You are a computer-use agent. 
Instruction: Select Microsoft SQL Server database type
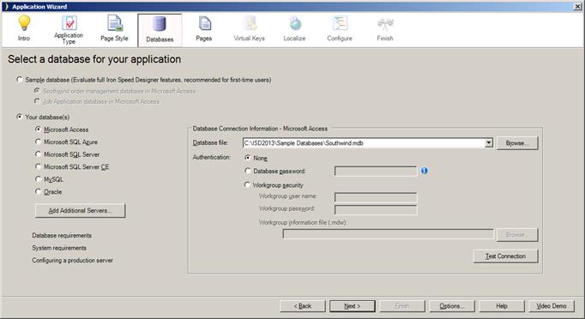coord(38,154)
